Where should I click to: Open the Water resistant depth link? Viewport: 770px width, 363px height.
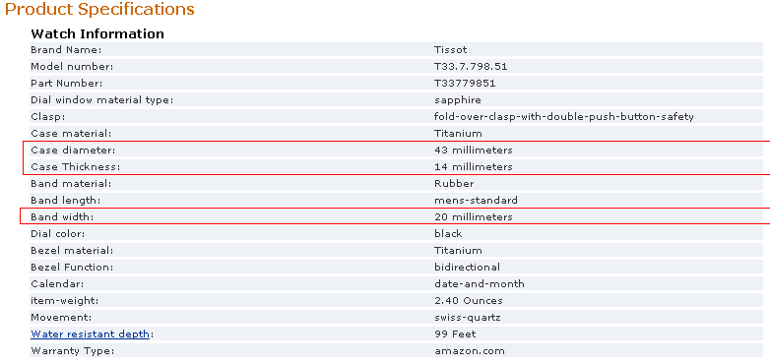[90, 334]
